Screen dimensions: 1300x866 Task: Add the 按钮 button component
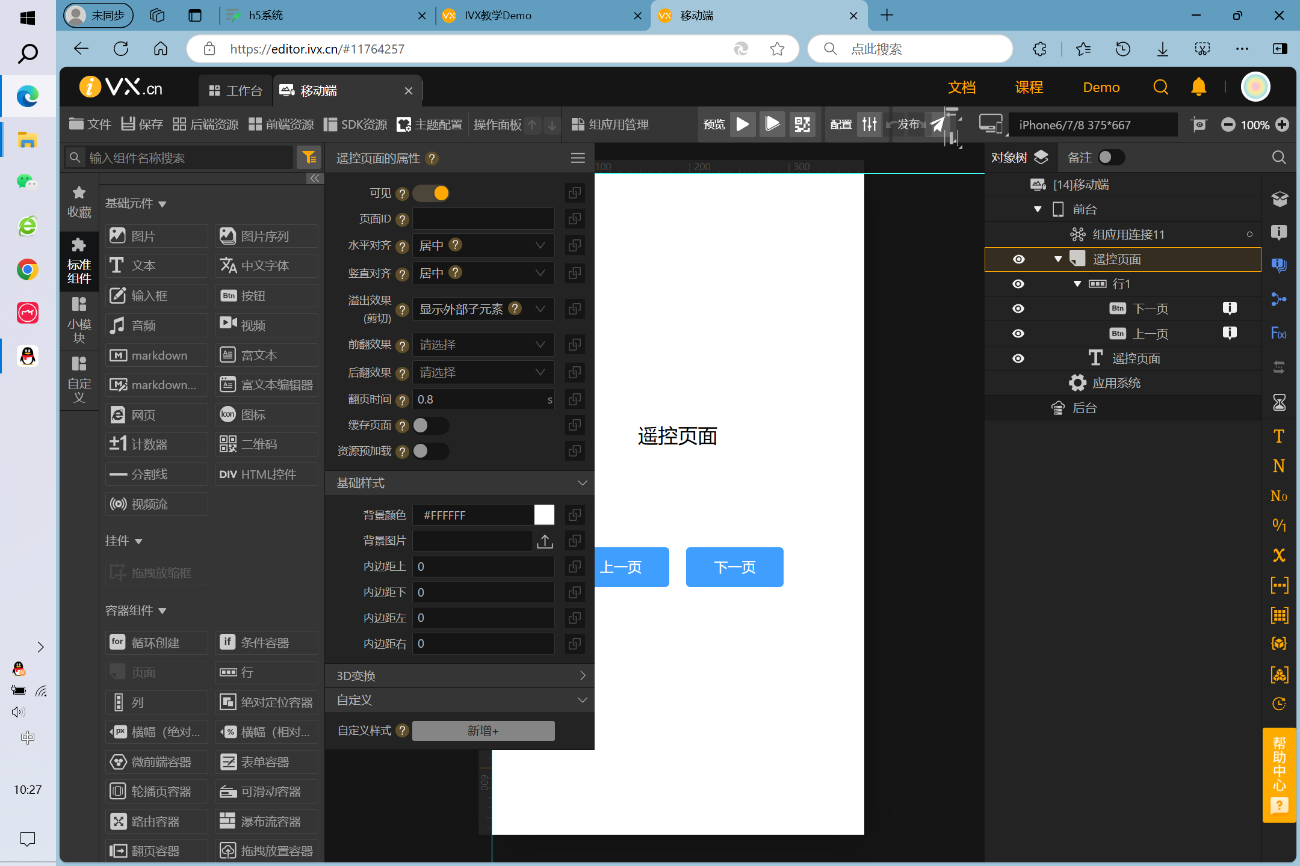click(x=267, y=295)
